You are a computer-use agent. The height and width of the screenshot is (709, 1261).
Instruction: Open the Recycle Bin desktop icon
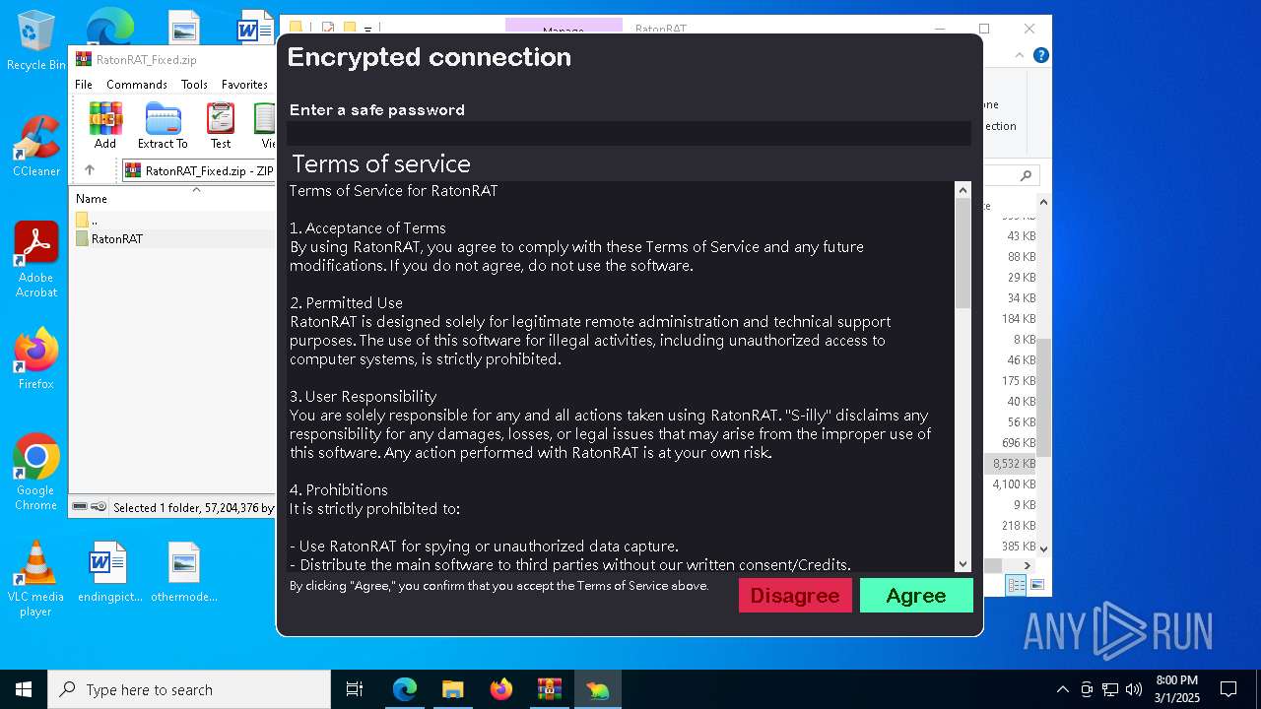[36, 40]
